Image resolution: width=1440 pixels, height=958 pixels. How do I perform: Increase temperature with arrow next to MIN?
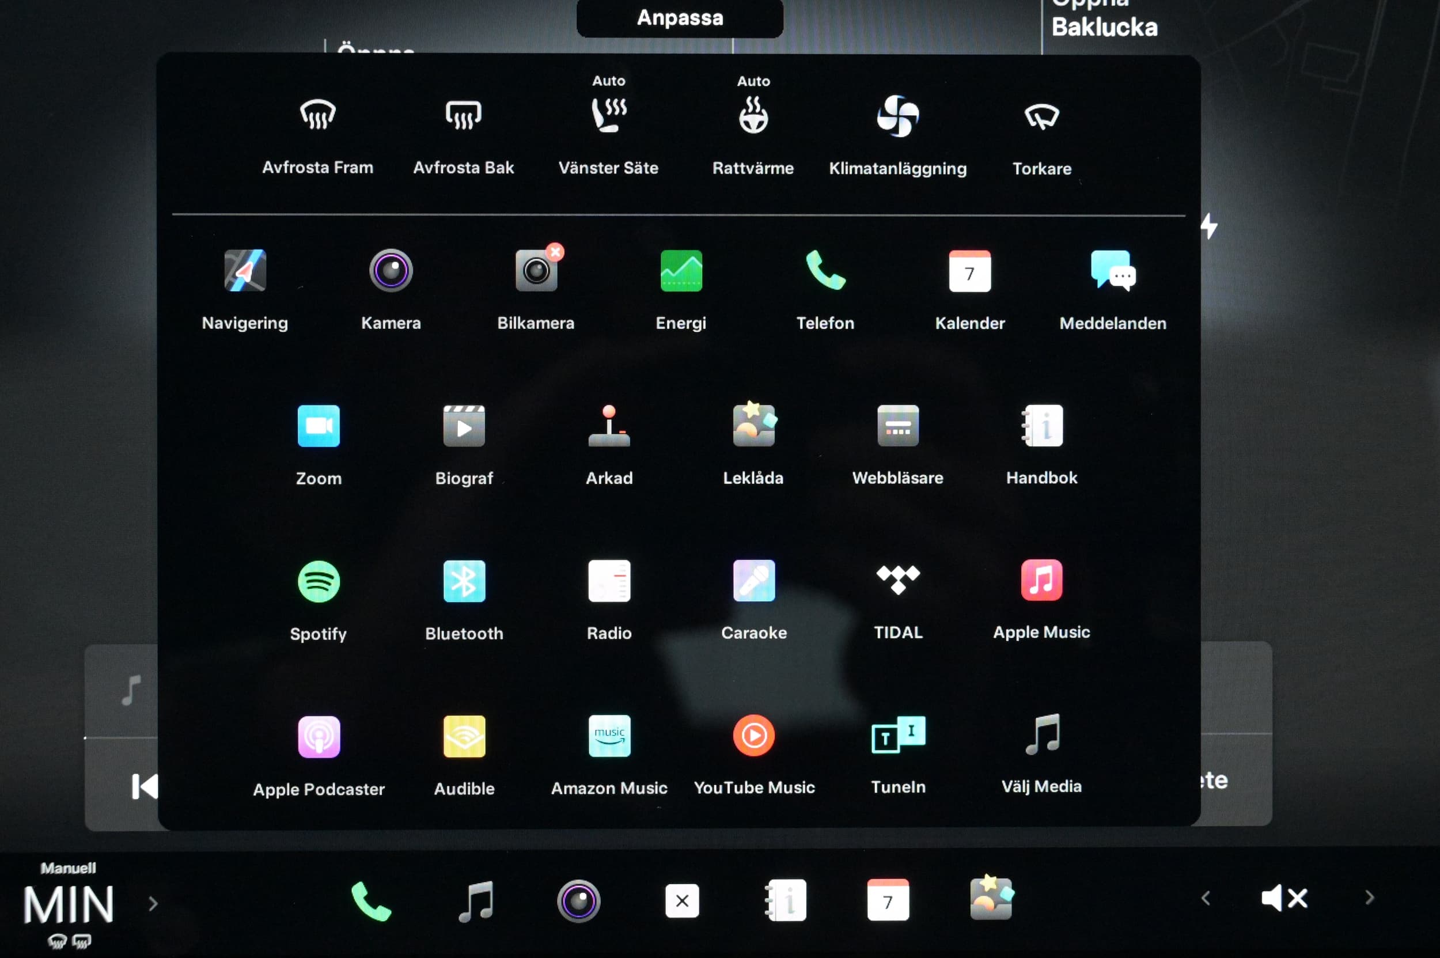(153, 903)
